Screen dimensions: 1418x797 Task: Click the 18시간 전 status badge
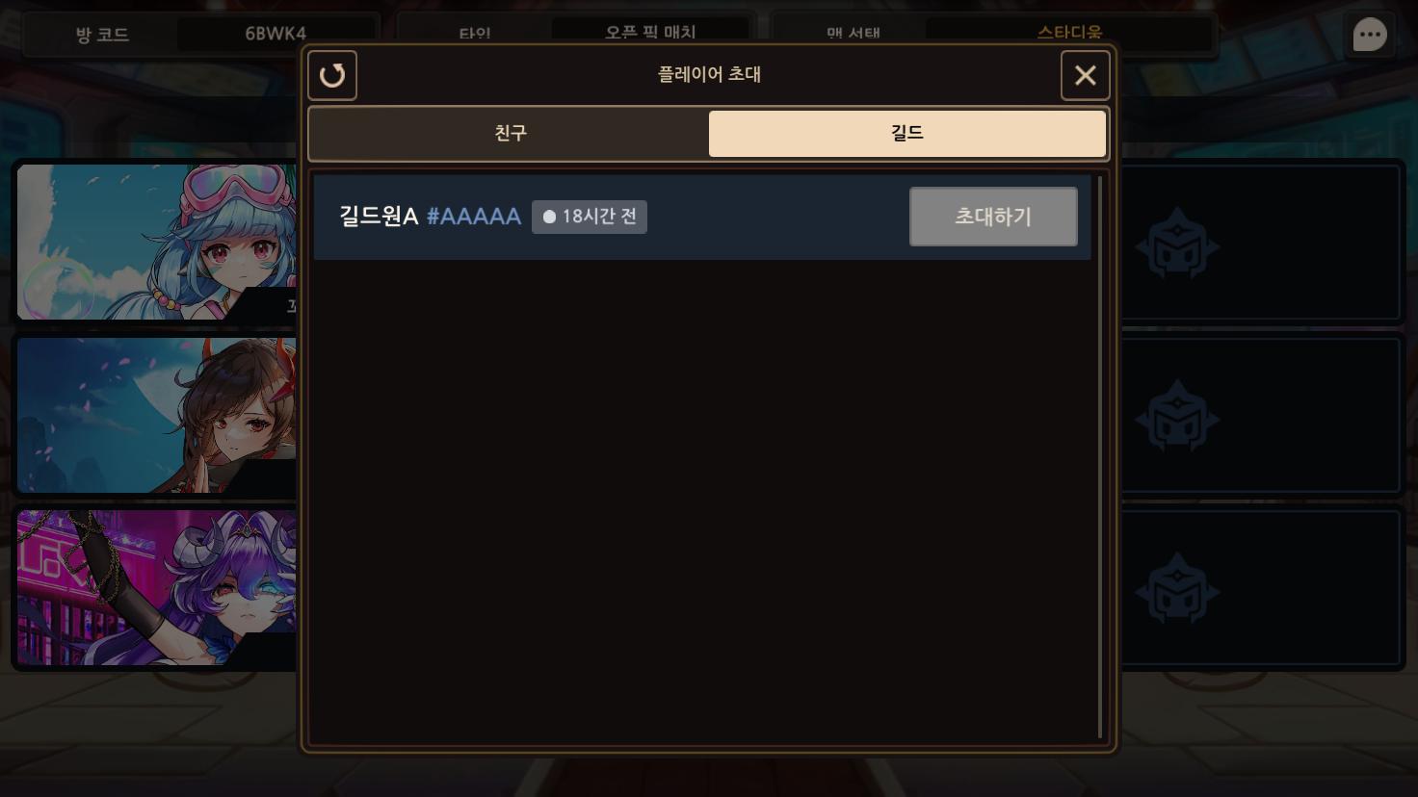point(590,217)
